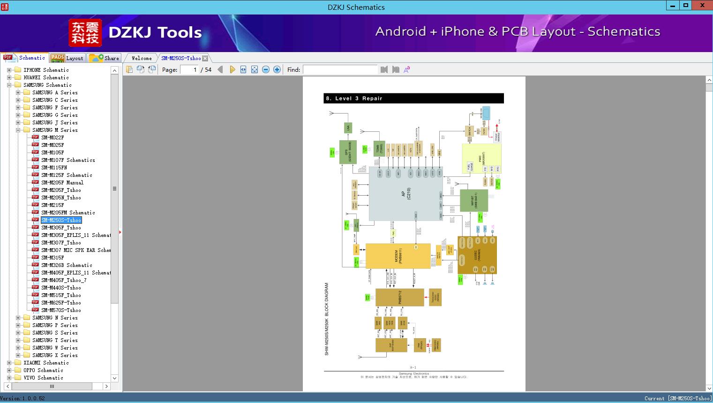This screenshot has height=403, width=713.
Task: Collapse the SAMSUNG M Series node
Action: 18,130
